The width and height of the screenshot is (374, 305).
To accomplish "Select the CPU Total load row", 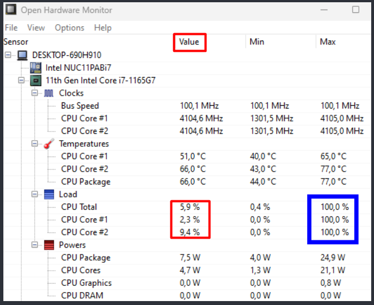I will [x=187, y=207].
